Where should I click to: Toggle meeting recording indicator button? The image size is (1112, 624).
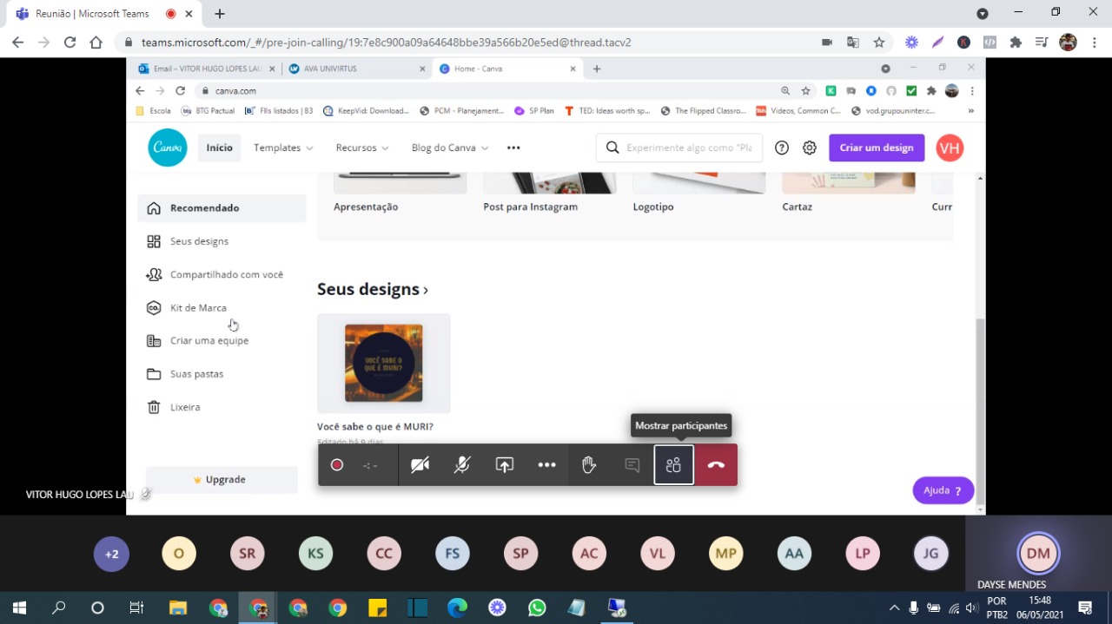click(x=337, y=465)
